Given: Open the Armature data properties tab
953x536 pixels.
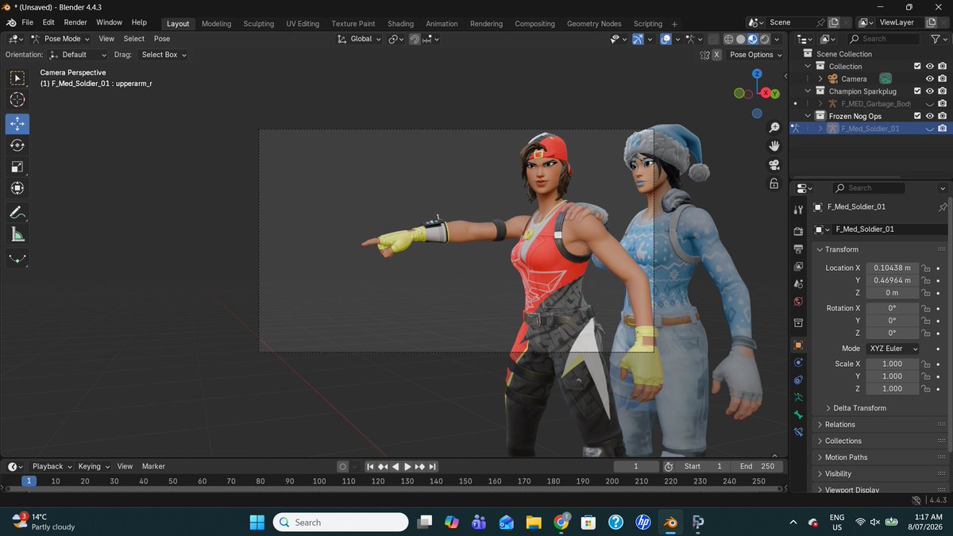Looking at the screenshot, I should [x=798, y=397].
